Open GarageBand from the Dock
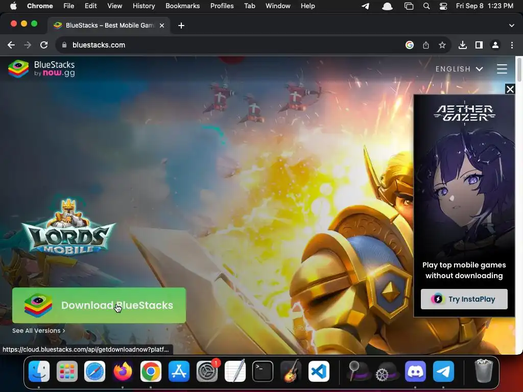Image resolution: width=523 pixels, height=392 pixels. [291, 372]
